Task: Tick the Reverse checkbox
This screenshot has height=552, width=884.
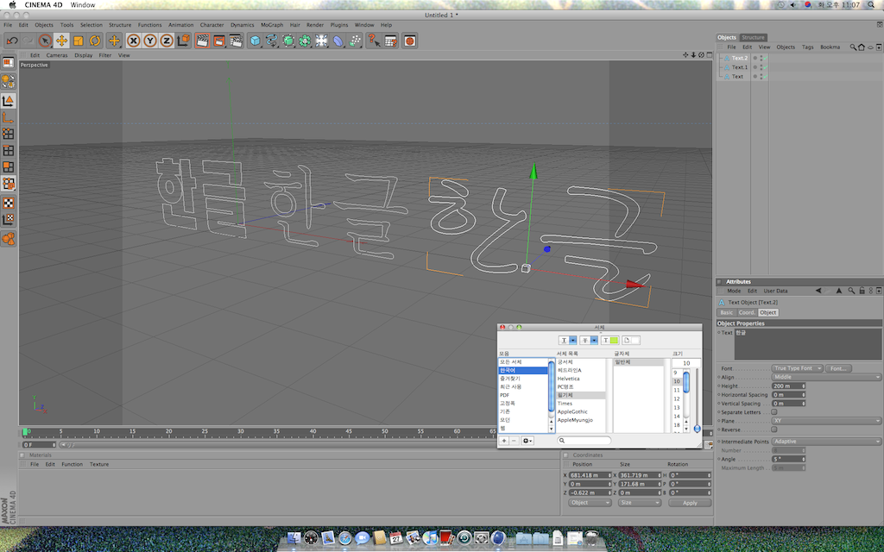Action: point(773,430)
